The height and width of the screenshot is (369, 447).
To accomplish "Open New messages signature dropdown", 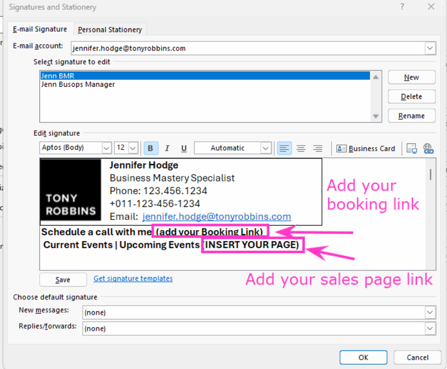I will [x=430, y=312].
